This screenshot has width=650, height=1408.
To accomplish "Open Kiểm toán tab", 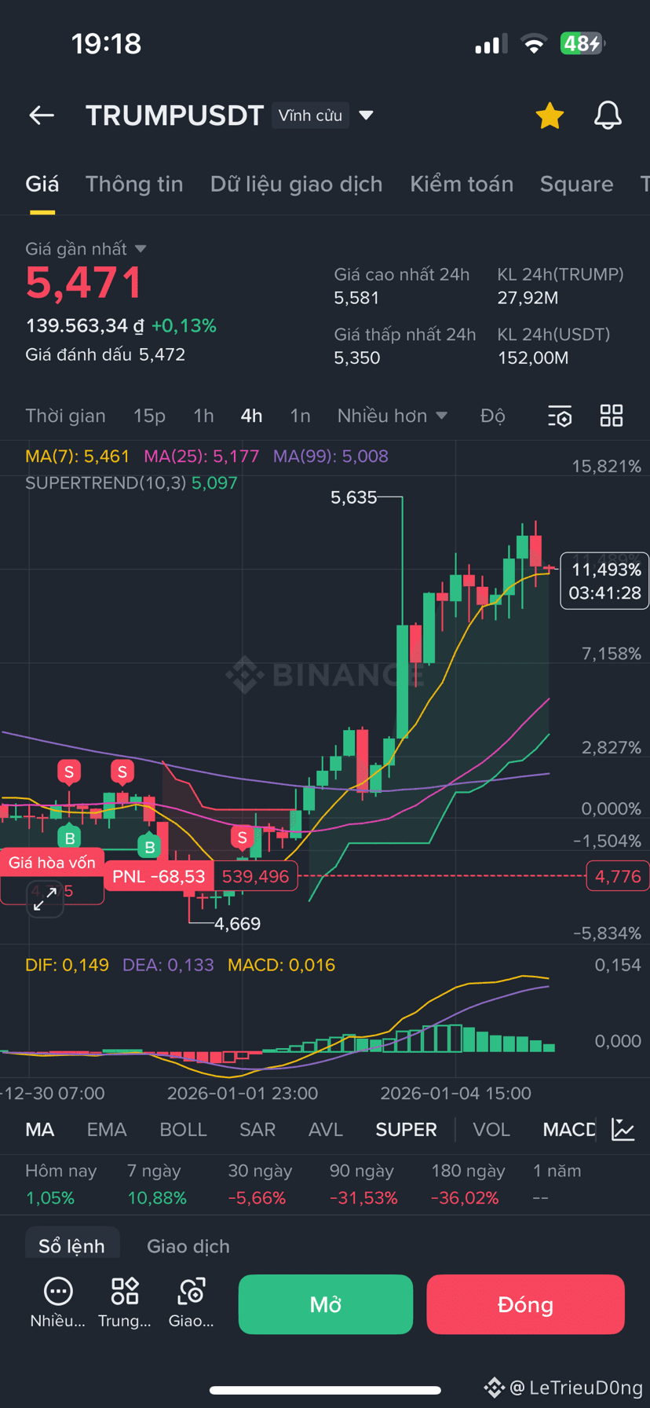I will (x=462, y=184).
